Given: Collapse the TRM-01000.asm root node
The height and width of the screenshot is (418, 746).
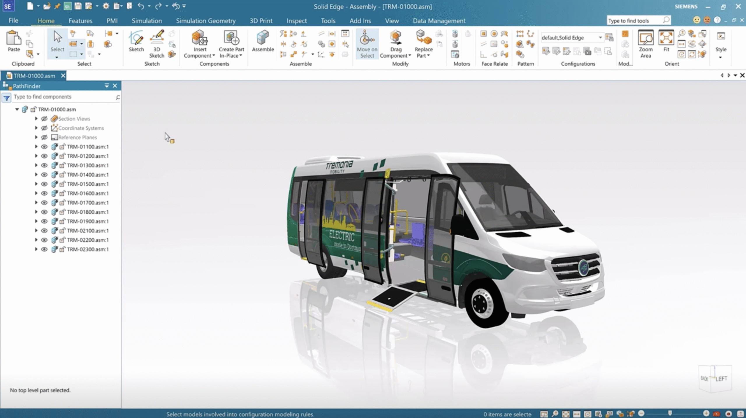Looking at the screenshot, I should [17, 109].
